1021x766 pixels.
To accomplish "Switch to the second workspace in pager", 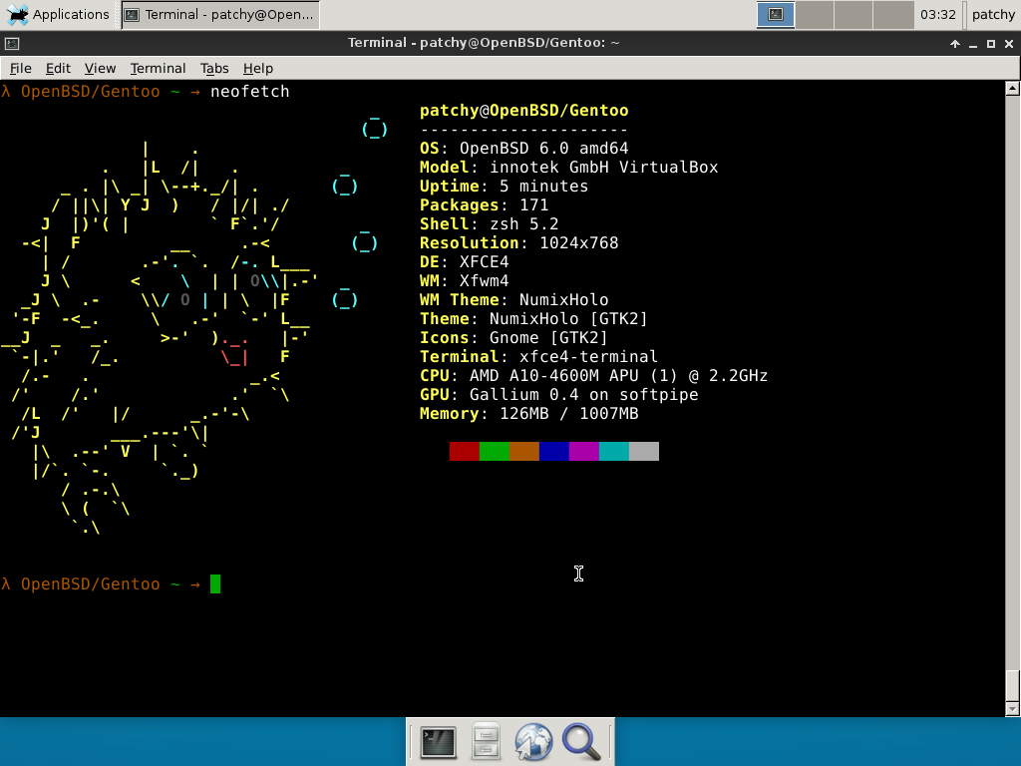I will pyautogui.click(x=815, y=14).
